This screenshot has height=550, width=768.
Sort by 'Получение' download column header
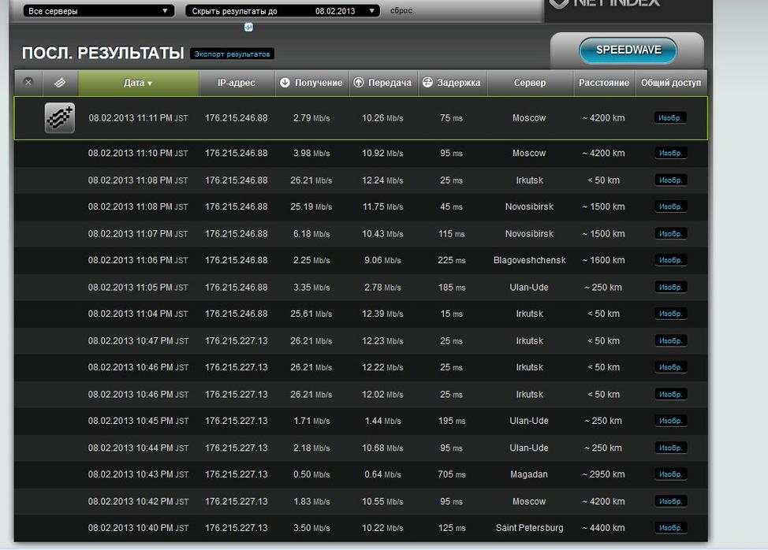click(312, 83)
